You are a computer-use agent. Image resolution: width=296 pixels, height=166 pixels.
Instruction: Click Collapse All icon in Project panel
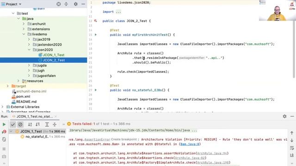(66, 4)
